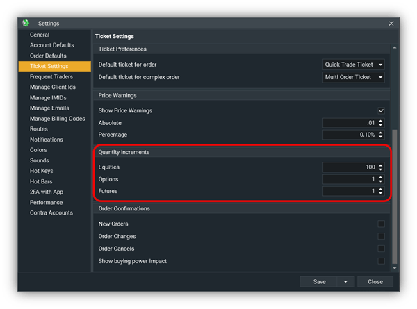Increase the Percentage price warning value
This screenshot has width=417, height=309.
tap(381, 132)
